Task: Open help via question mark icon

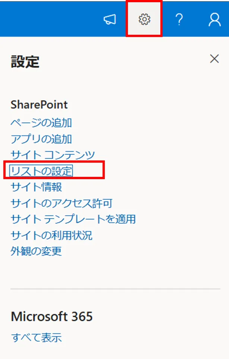Action: [179, 20]
